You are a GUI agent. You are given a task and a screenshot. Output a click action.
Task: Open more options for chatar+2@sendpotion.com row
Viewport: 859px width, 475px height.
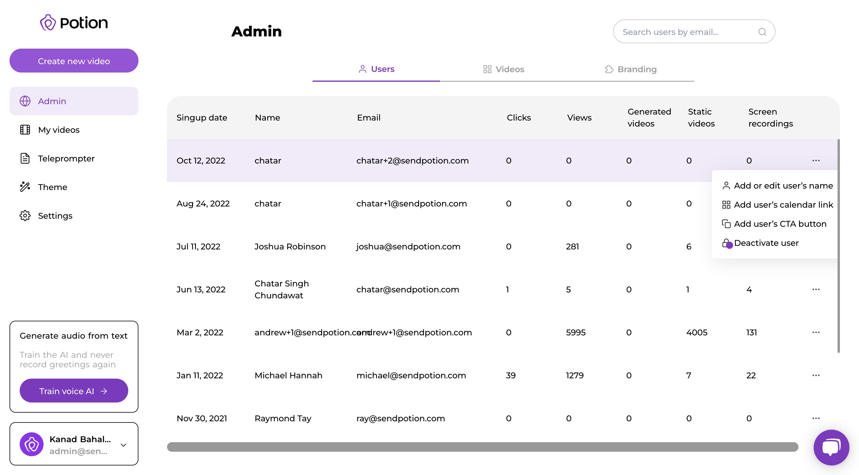pyautogui.click(x=816, y=161)
